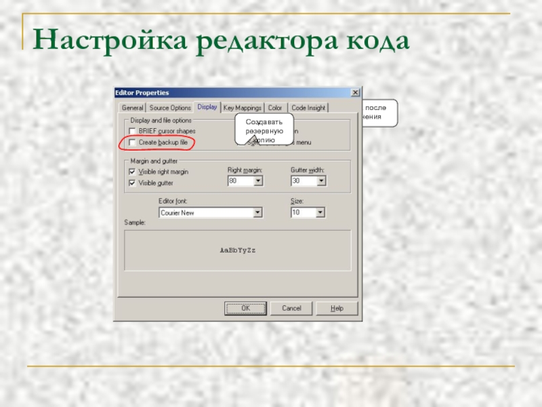The height and width of the screenshot is (407, 542).
Task: Expand the font Size dropdown arrow
Action: tap(320, 213)
